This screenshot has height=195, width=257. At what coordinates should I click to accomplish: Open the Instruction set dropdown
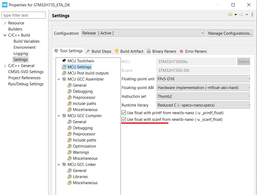tap(203, 96)
